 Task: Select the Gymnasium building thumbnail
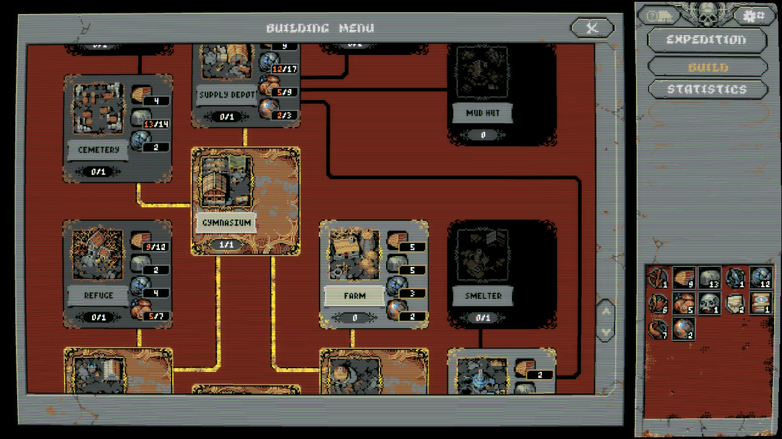(x=227, y=181)
